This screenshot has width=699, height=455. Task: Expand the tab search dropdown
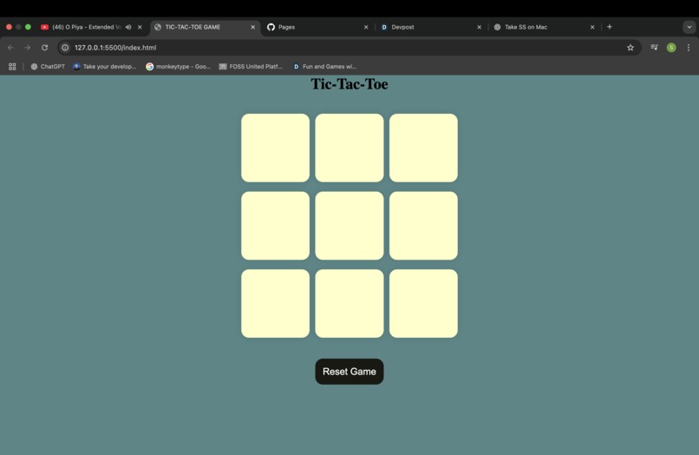tap(689, 27)
